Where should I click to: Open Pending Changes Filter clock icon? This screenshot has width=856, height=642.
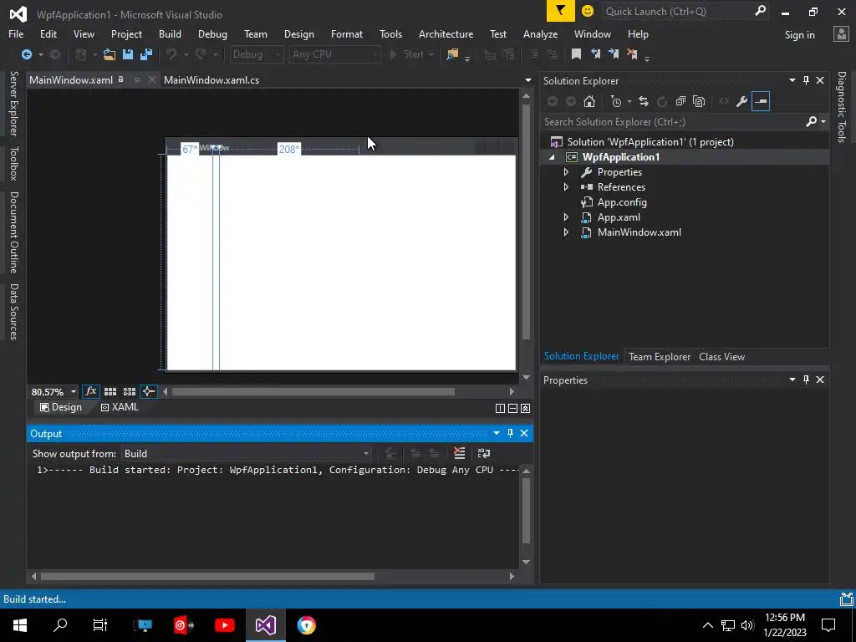click(x=616, y=101)
